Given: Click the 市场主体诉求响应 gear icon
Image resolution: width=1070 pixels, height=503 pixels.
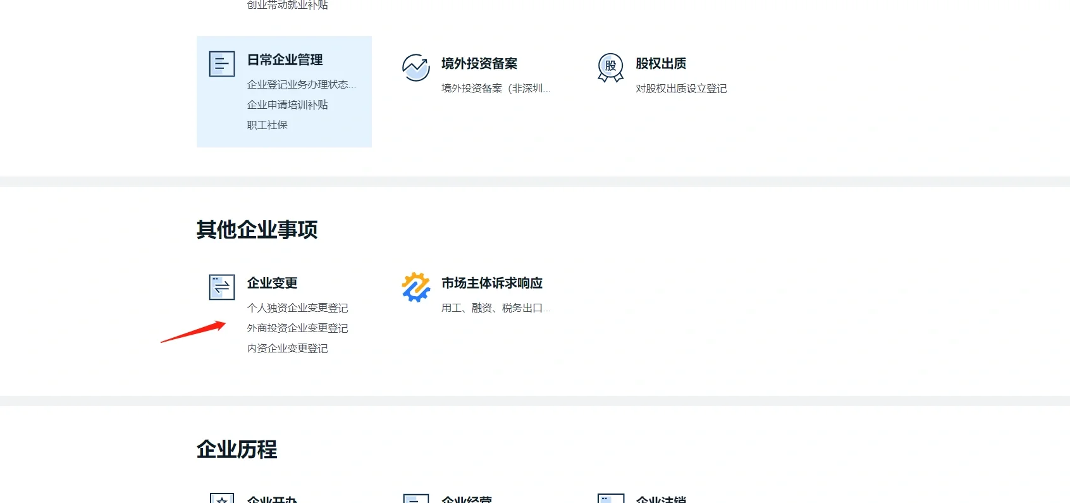Looking at the screenshot, I should (x=415, y=287).
